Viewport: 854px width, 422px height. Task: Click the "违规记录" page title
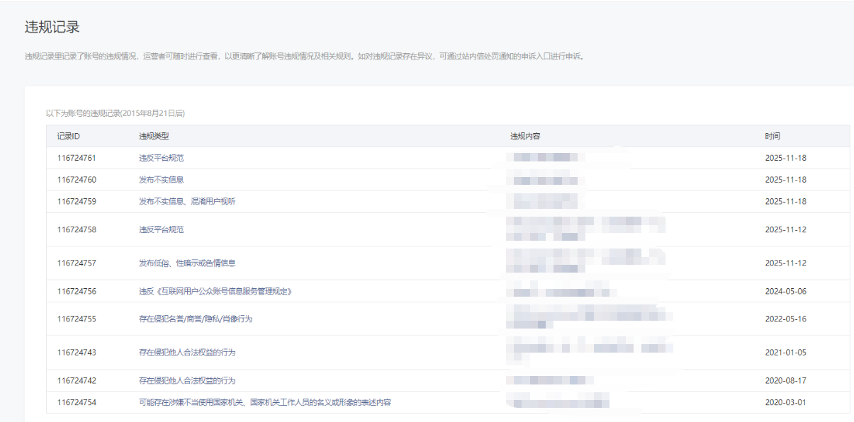pyautogui.click(x=52, y=28)
